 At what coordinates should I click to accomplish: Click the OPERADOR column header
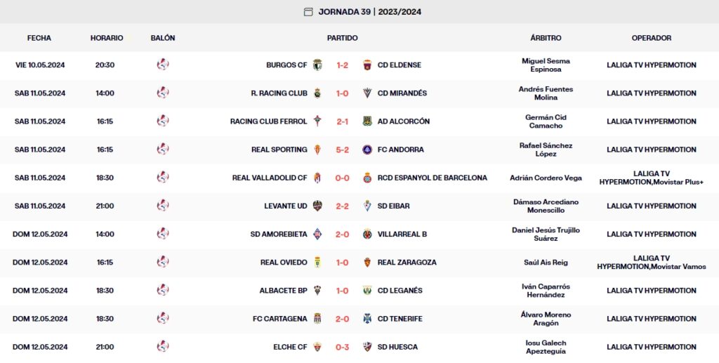pyautogui.click(x=651, y=38)
